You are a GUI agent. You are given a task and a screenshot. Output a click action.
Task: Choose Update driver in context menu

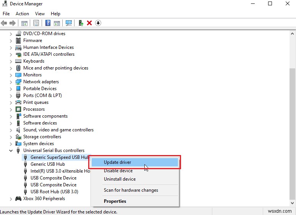(x=135, y=162)
